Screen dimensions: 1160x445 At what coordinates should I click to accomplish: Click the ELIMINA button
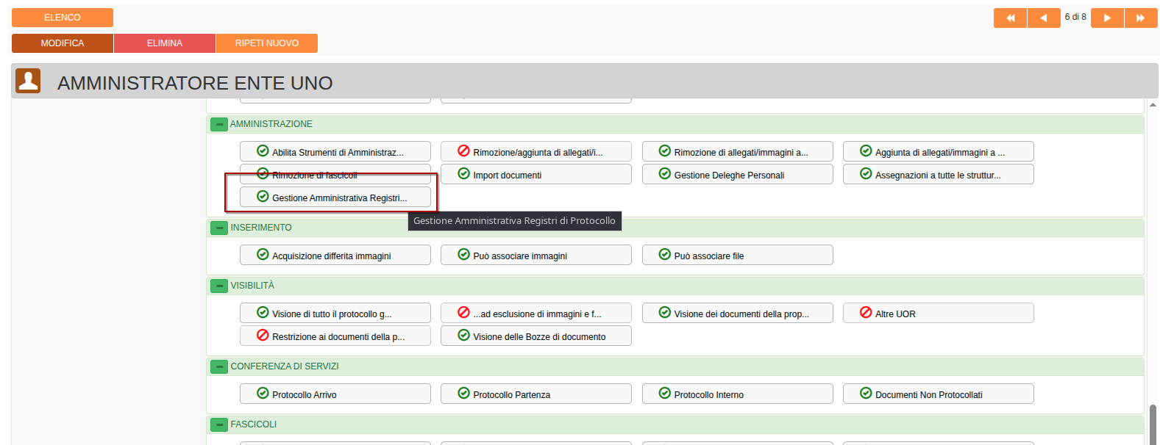165,43
